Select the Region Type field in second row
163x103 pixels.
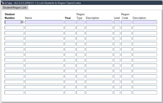[80, 28]
